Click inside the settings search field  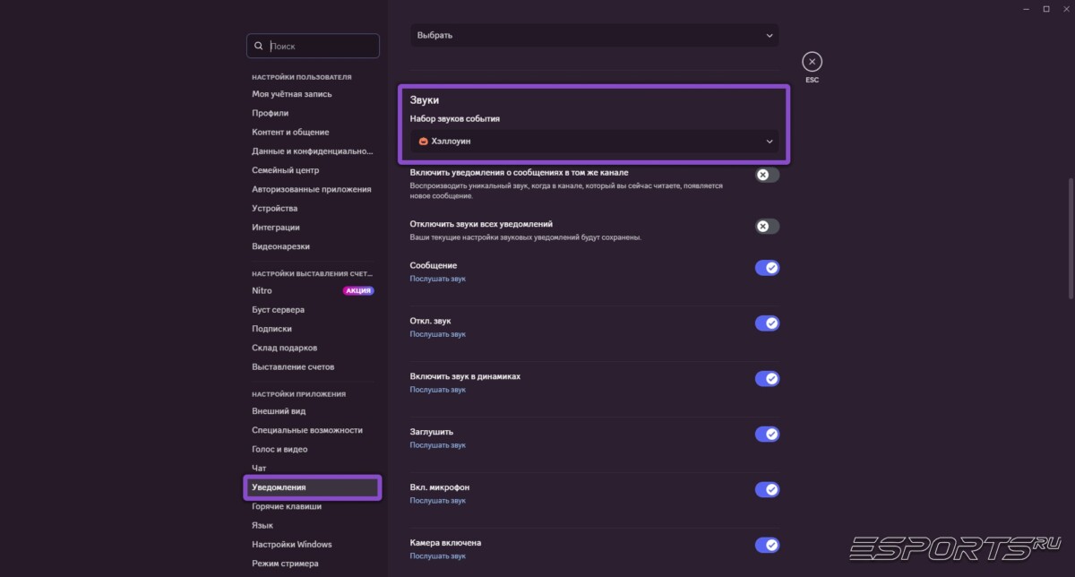click(314, 45)
